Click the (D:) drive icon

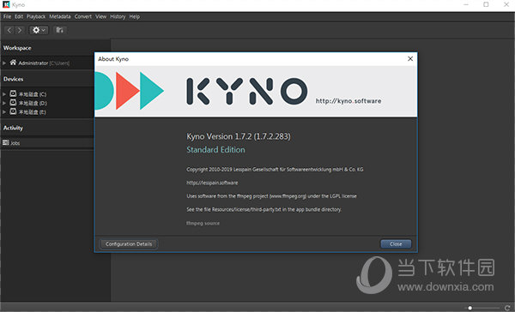(x=13, y=102)
